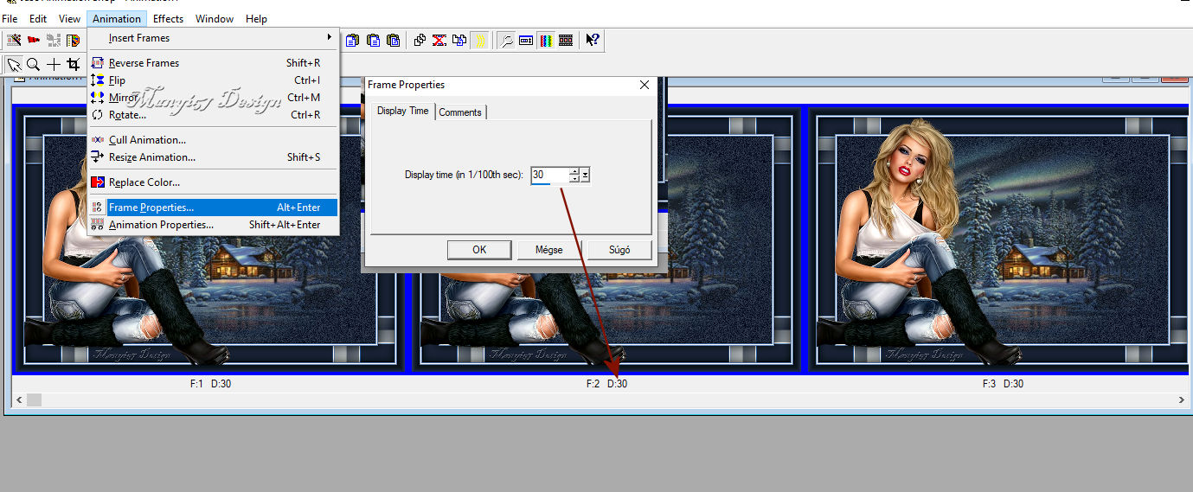Click the first paste clipboard toolbar icon
Screen dimensions: 1193x492
pyautogui.click(x=353, y=40)
